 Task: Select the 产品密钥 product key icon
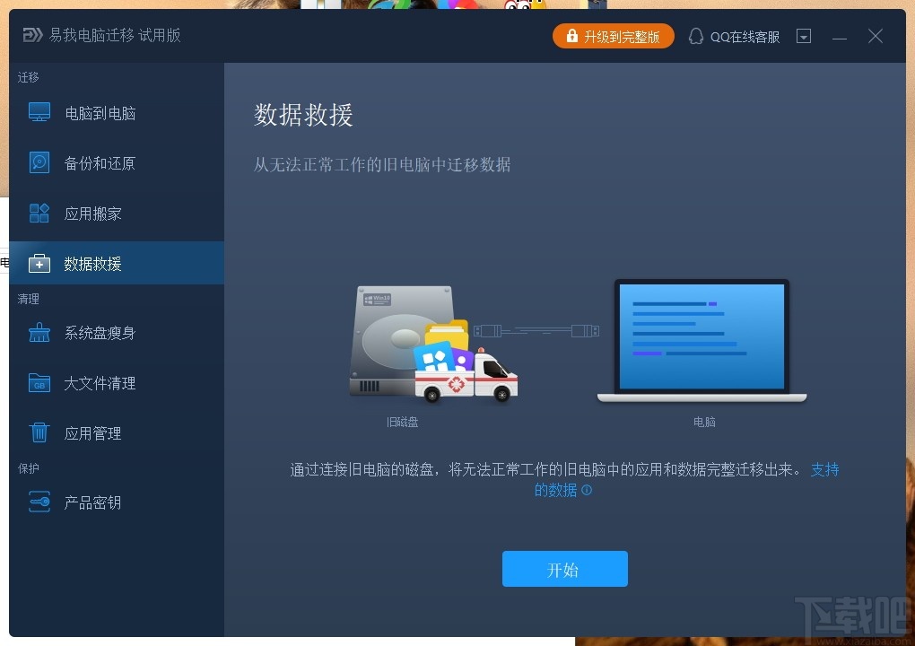point(39,502)
